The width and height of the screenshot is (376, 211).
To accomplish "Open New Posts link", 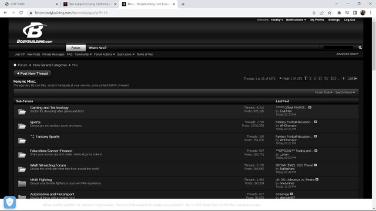I will point(33,55).
